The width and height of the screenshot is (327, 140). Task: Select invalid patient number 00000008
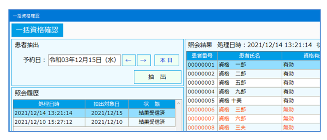coord(202,127)
